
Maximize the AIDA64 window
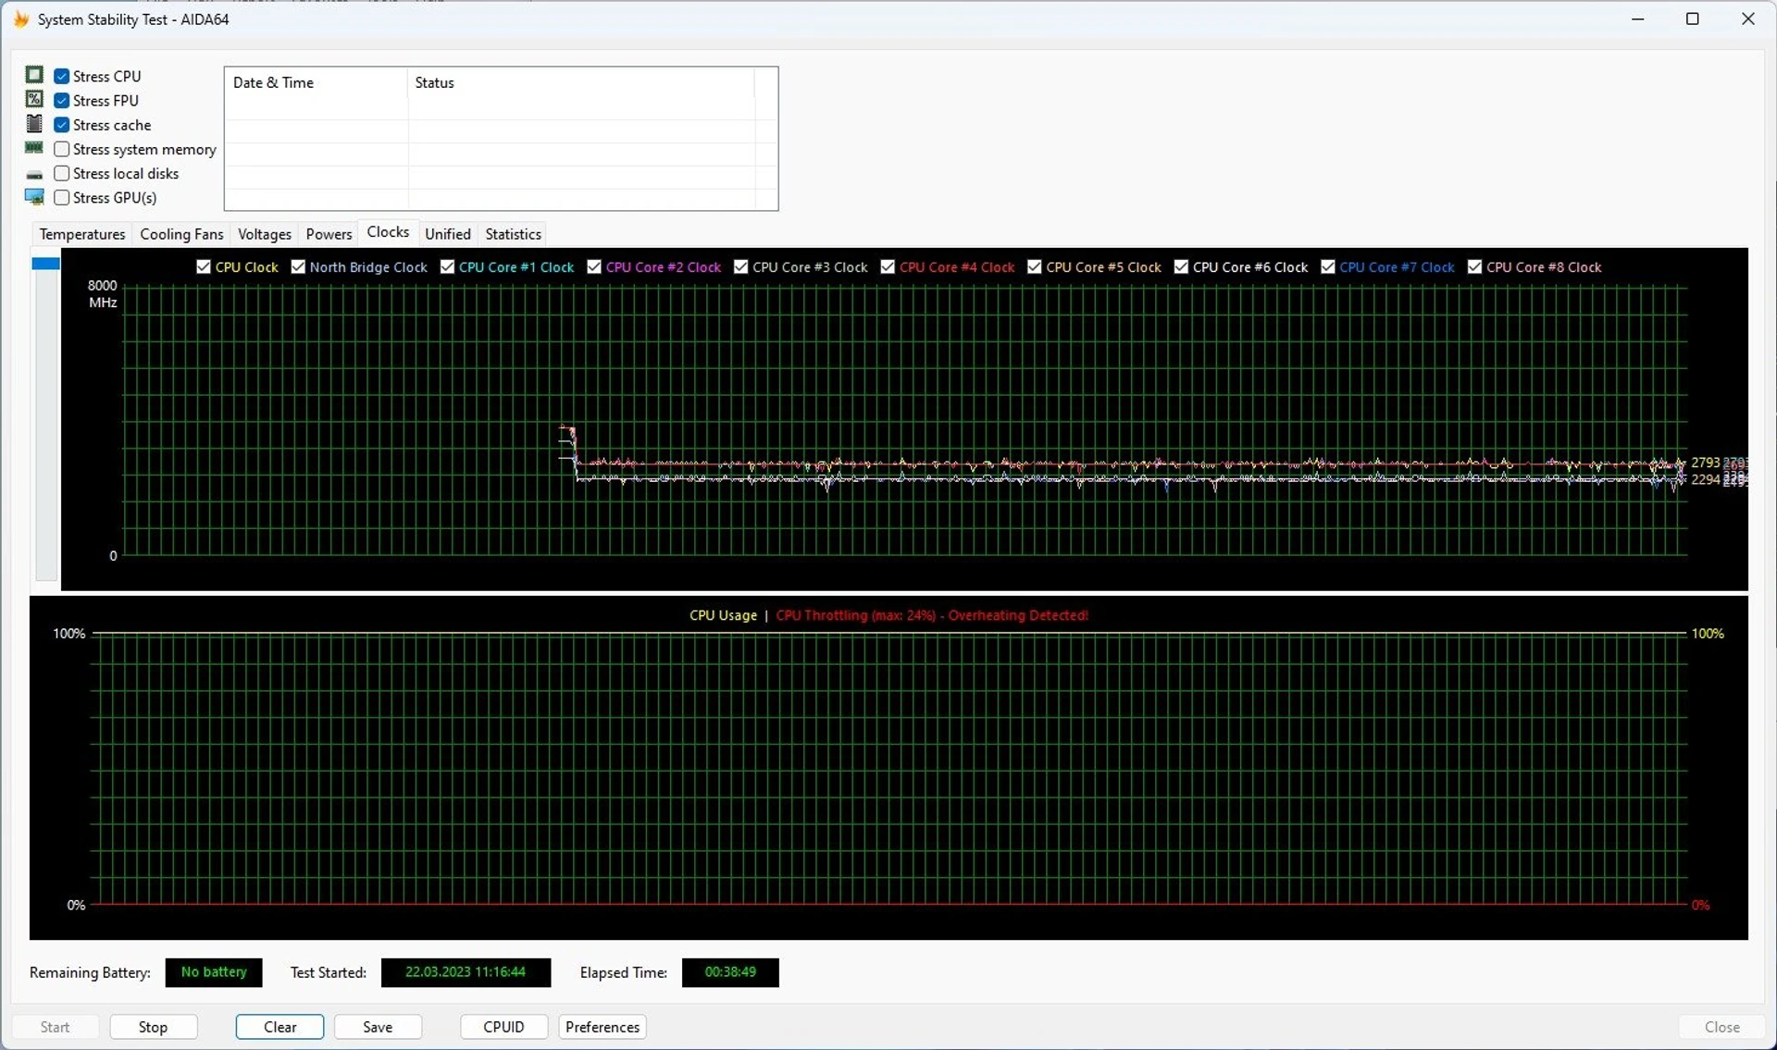(1692, 19)
